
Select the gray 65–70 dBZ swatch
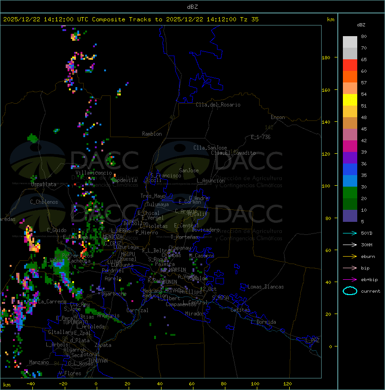(350, 53)
